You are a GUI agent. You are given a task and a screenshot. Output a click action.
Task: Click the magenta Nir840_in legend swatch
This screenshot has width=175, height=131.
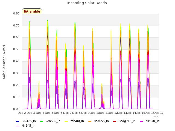pos(142,121)
